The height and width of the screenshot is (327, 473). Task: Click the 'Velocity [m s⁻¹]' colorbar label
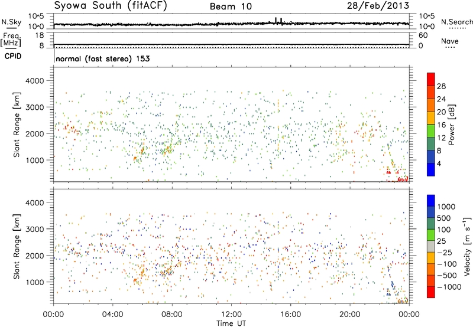(x=467, y=246)
